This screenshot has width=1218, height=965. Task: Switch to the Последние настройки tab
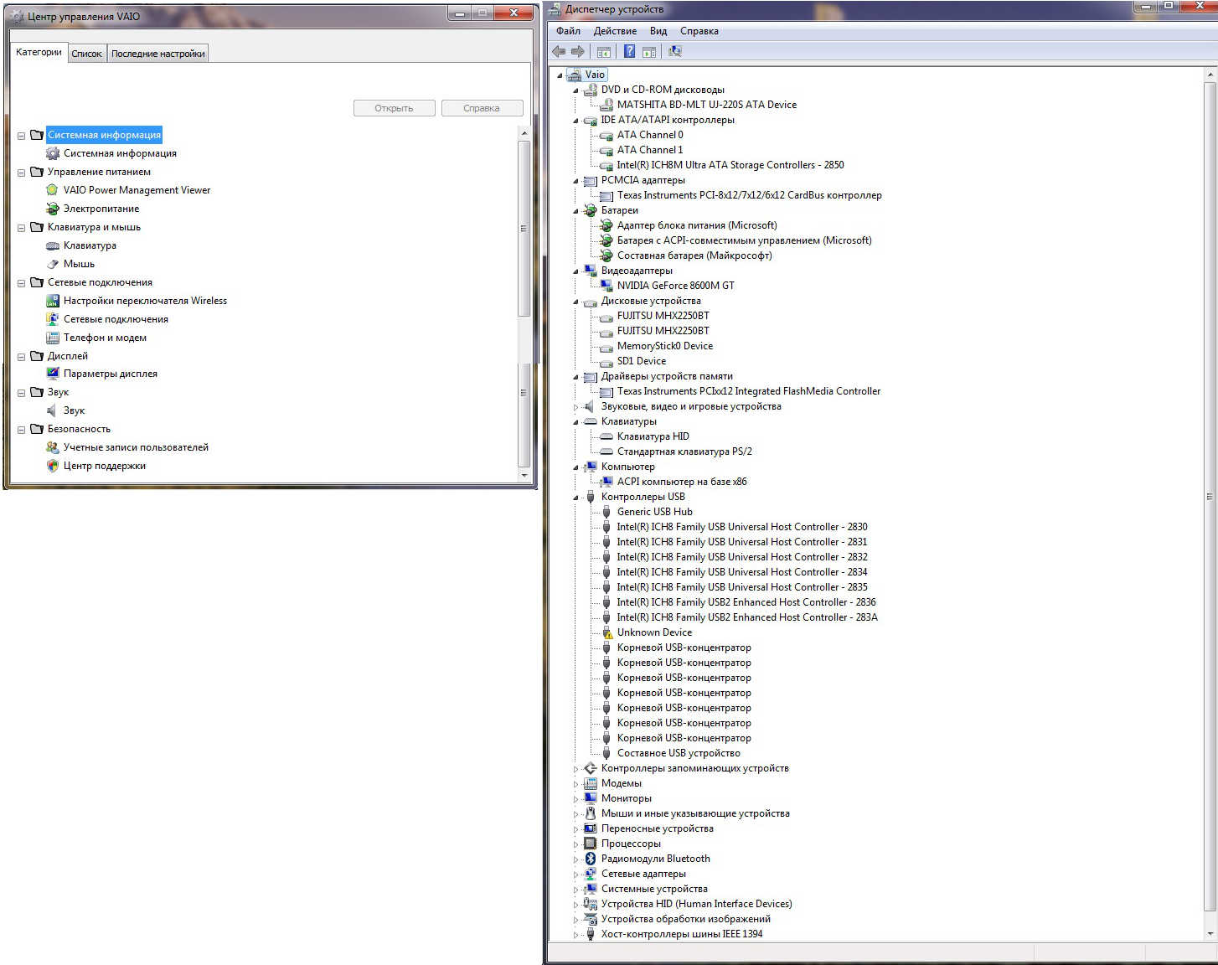pyautogui.click(x=157, y=54)
